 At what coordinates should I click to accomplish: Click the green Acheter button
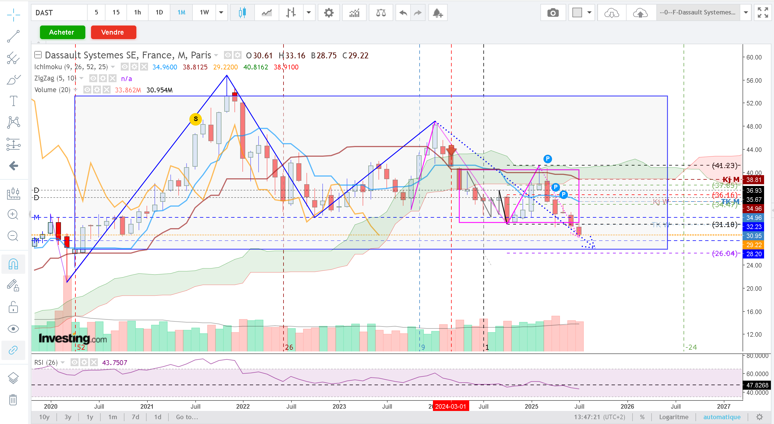pyautogui.click(x=62, y=32)
